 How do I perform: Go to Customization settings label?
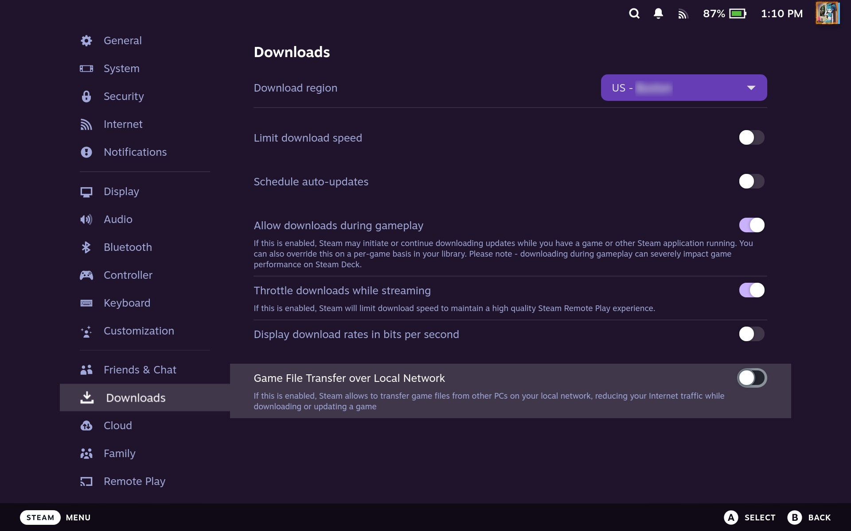[x=139, y=331]
